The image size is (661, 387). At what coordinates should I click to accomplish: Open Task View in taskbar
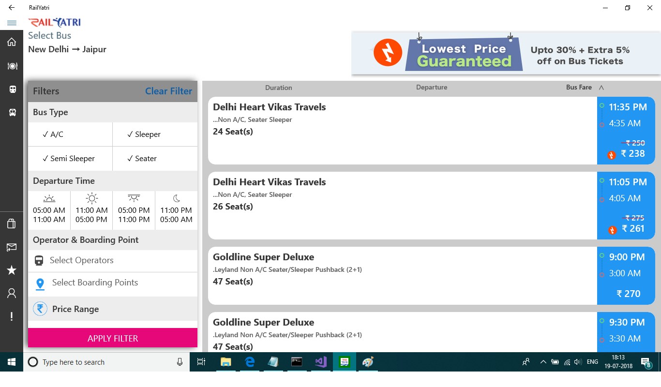[x=201, y=362]
